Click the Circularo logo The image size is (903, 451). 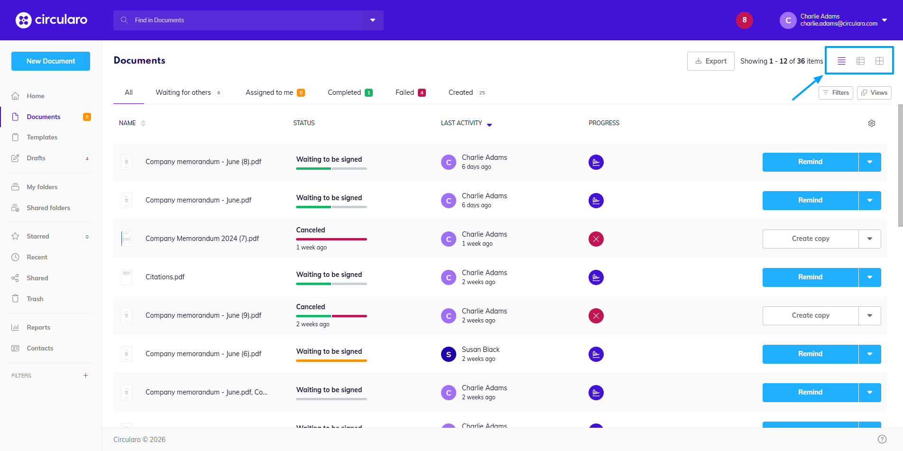(x=51, y=20)
